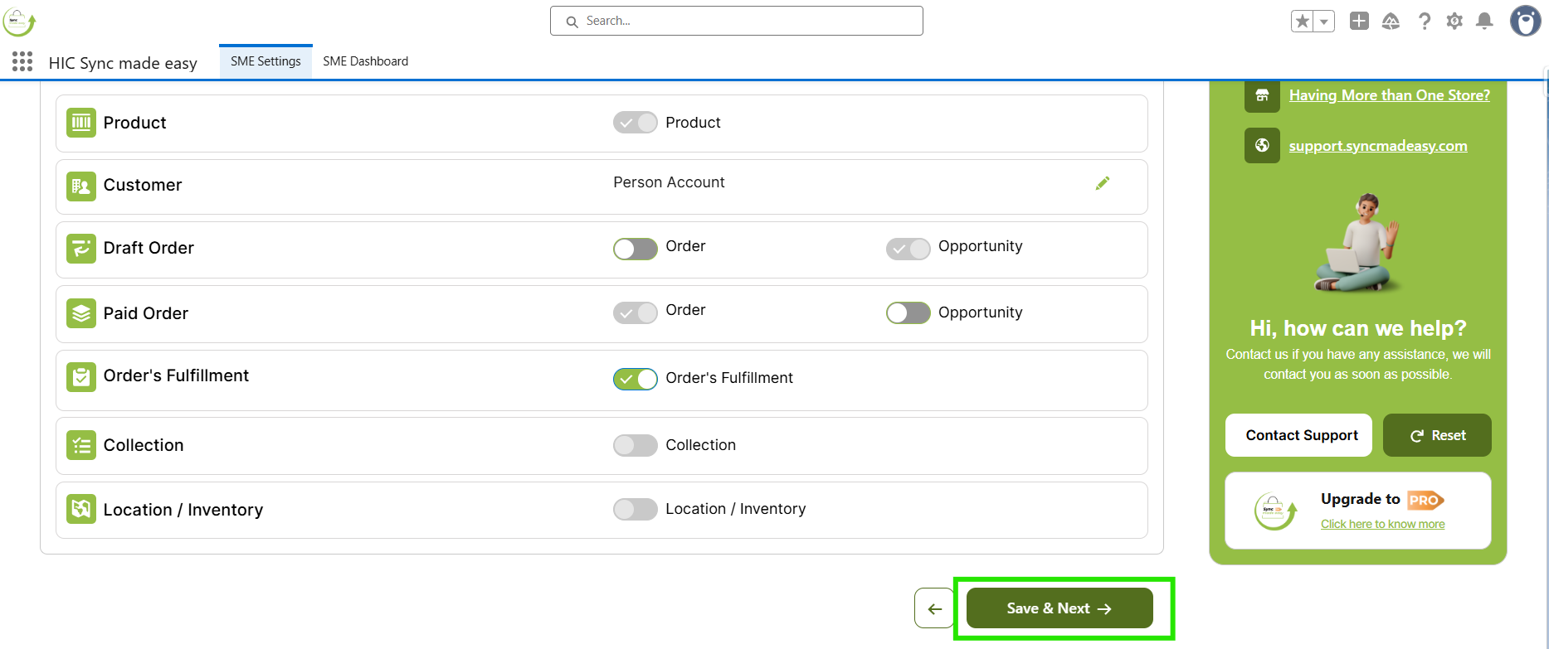
Task: Open the Setup gear icon
Action: coord(1454,22)
